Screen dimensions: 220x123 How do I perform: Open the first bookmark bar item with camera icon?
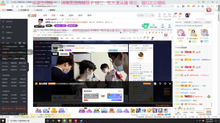24,10
